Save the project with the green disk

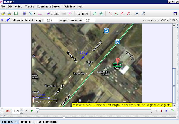click(16, 14)
